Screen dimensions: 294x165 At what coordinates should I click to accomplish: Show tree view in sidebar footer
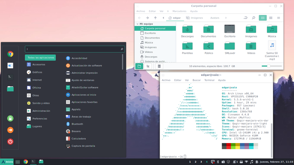(148, 66)
